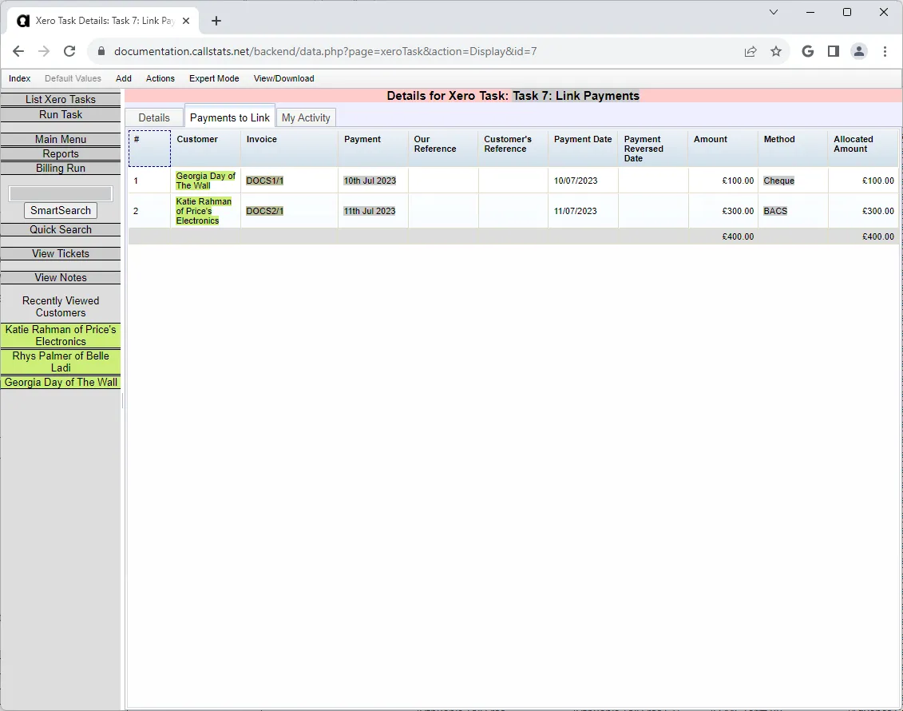This screenshot has width=903, height=711.
Task: Open the Index menu
Action: click(20, 78)
